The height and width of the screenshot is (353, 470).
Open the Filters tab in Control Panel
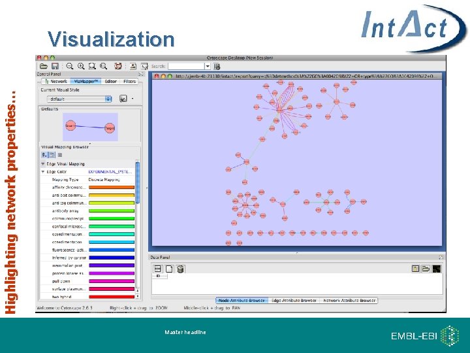coord(129,81)
